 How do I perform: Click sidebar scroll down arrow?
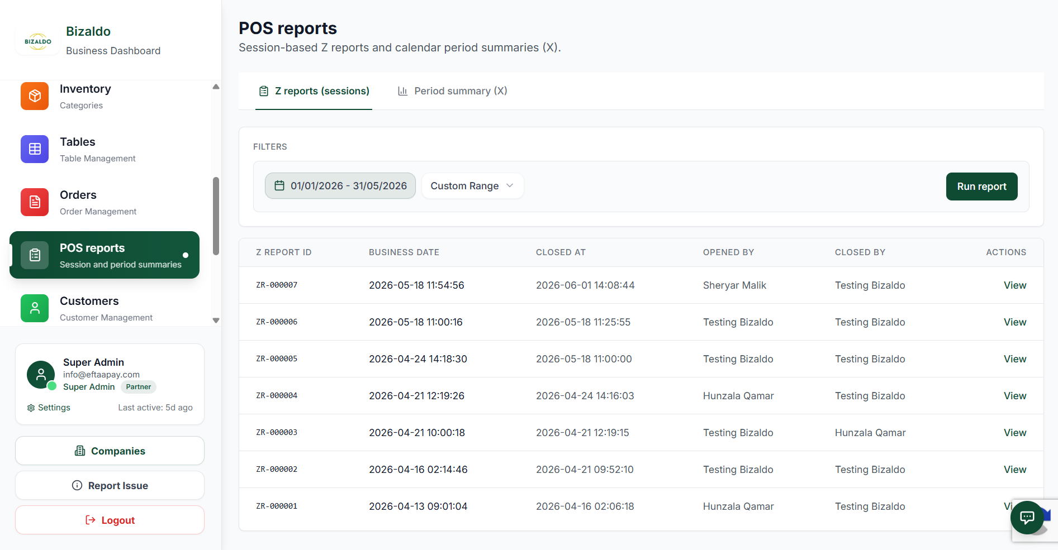tap(216, 321)
